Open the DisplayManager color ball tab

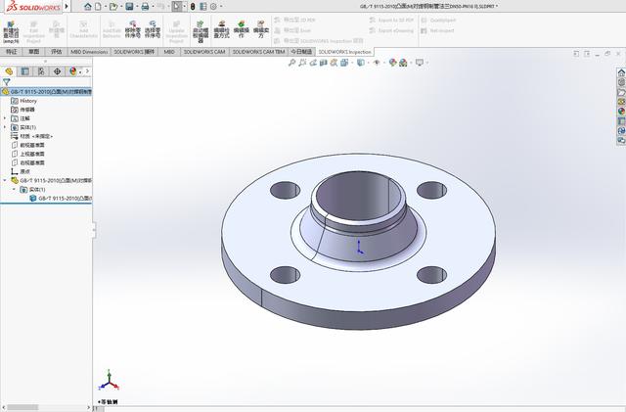(x=72, y=71)
